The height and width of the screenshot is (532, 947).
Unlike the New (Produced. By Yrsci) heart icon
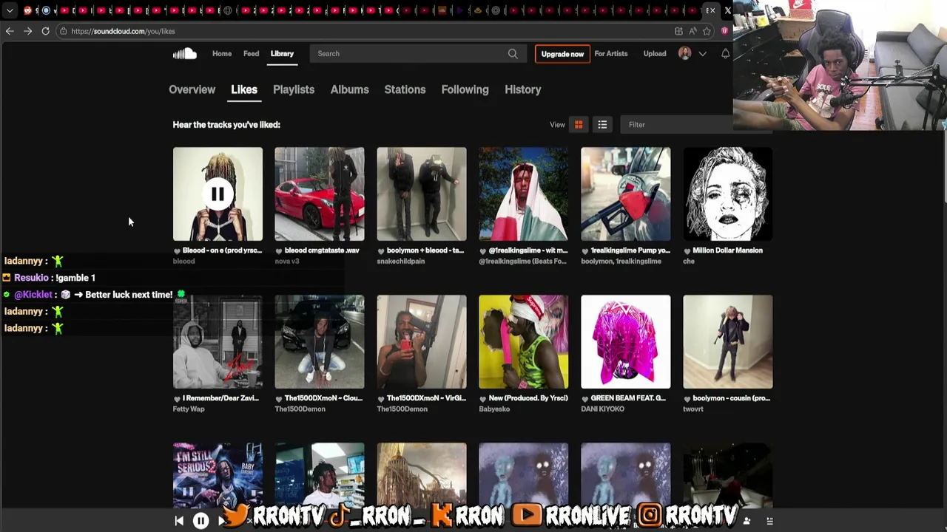click(x=483, y=398)
